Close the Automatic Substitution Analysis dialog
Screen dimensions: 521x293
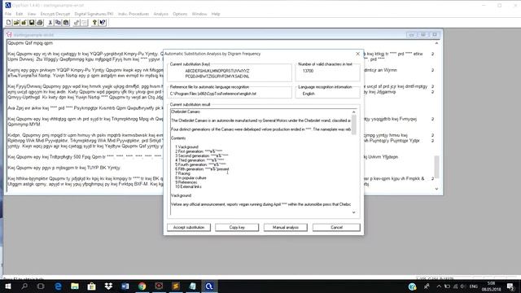click(x=358, y=54)
